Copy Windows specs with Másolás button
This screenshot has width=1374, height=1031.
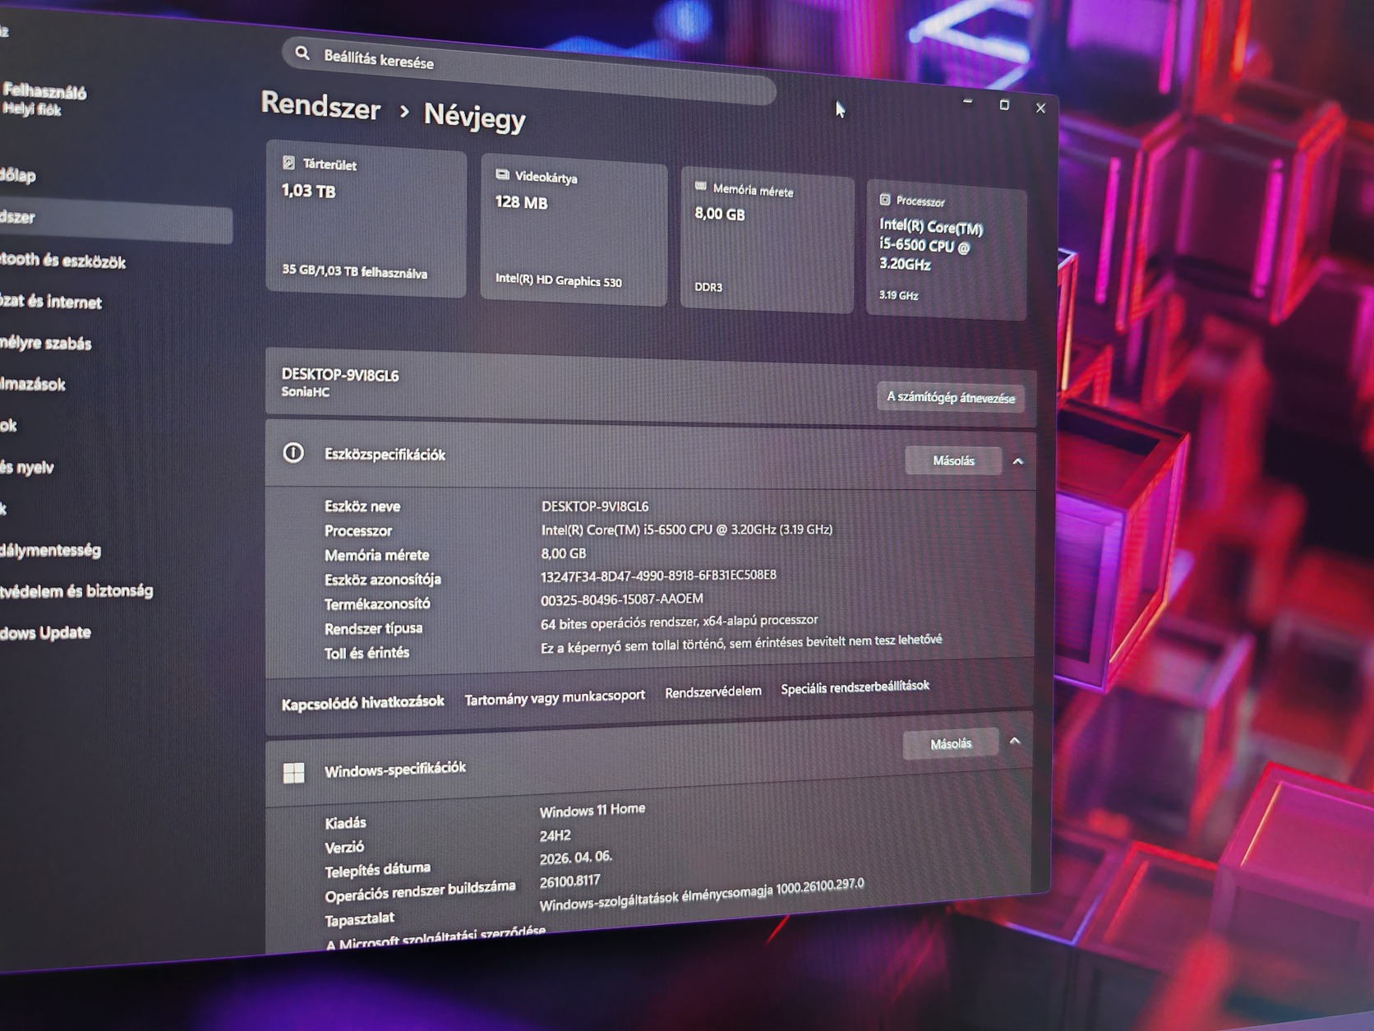(x=951, y=743)
